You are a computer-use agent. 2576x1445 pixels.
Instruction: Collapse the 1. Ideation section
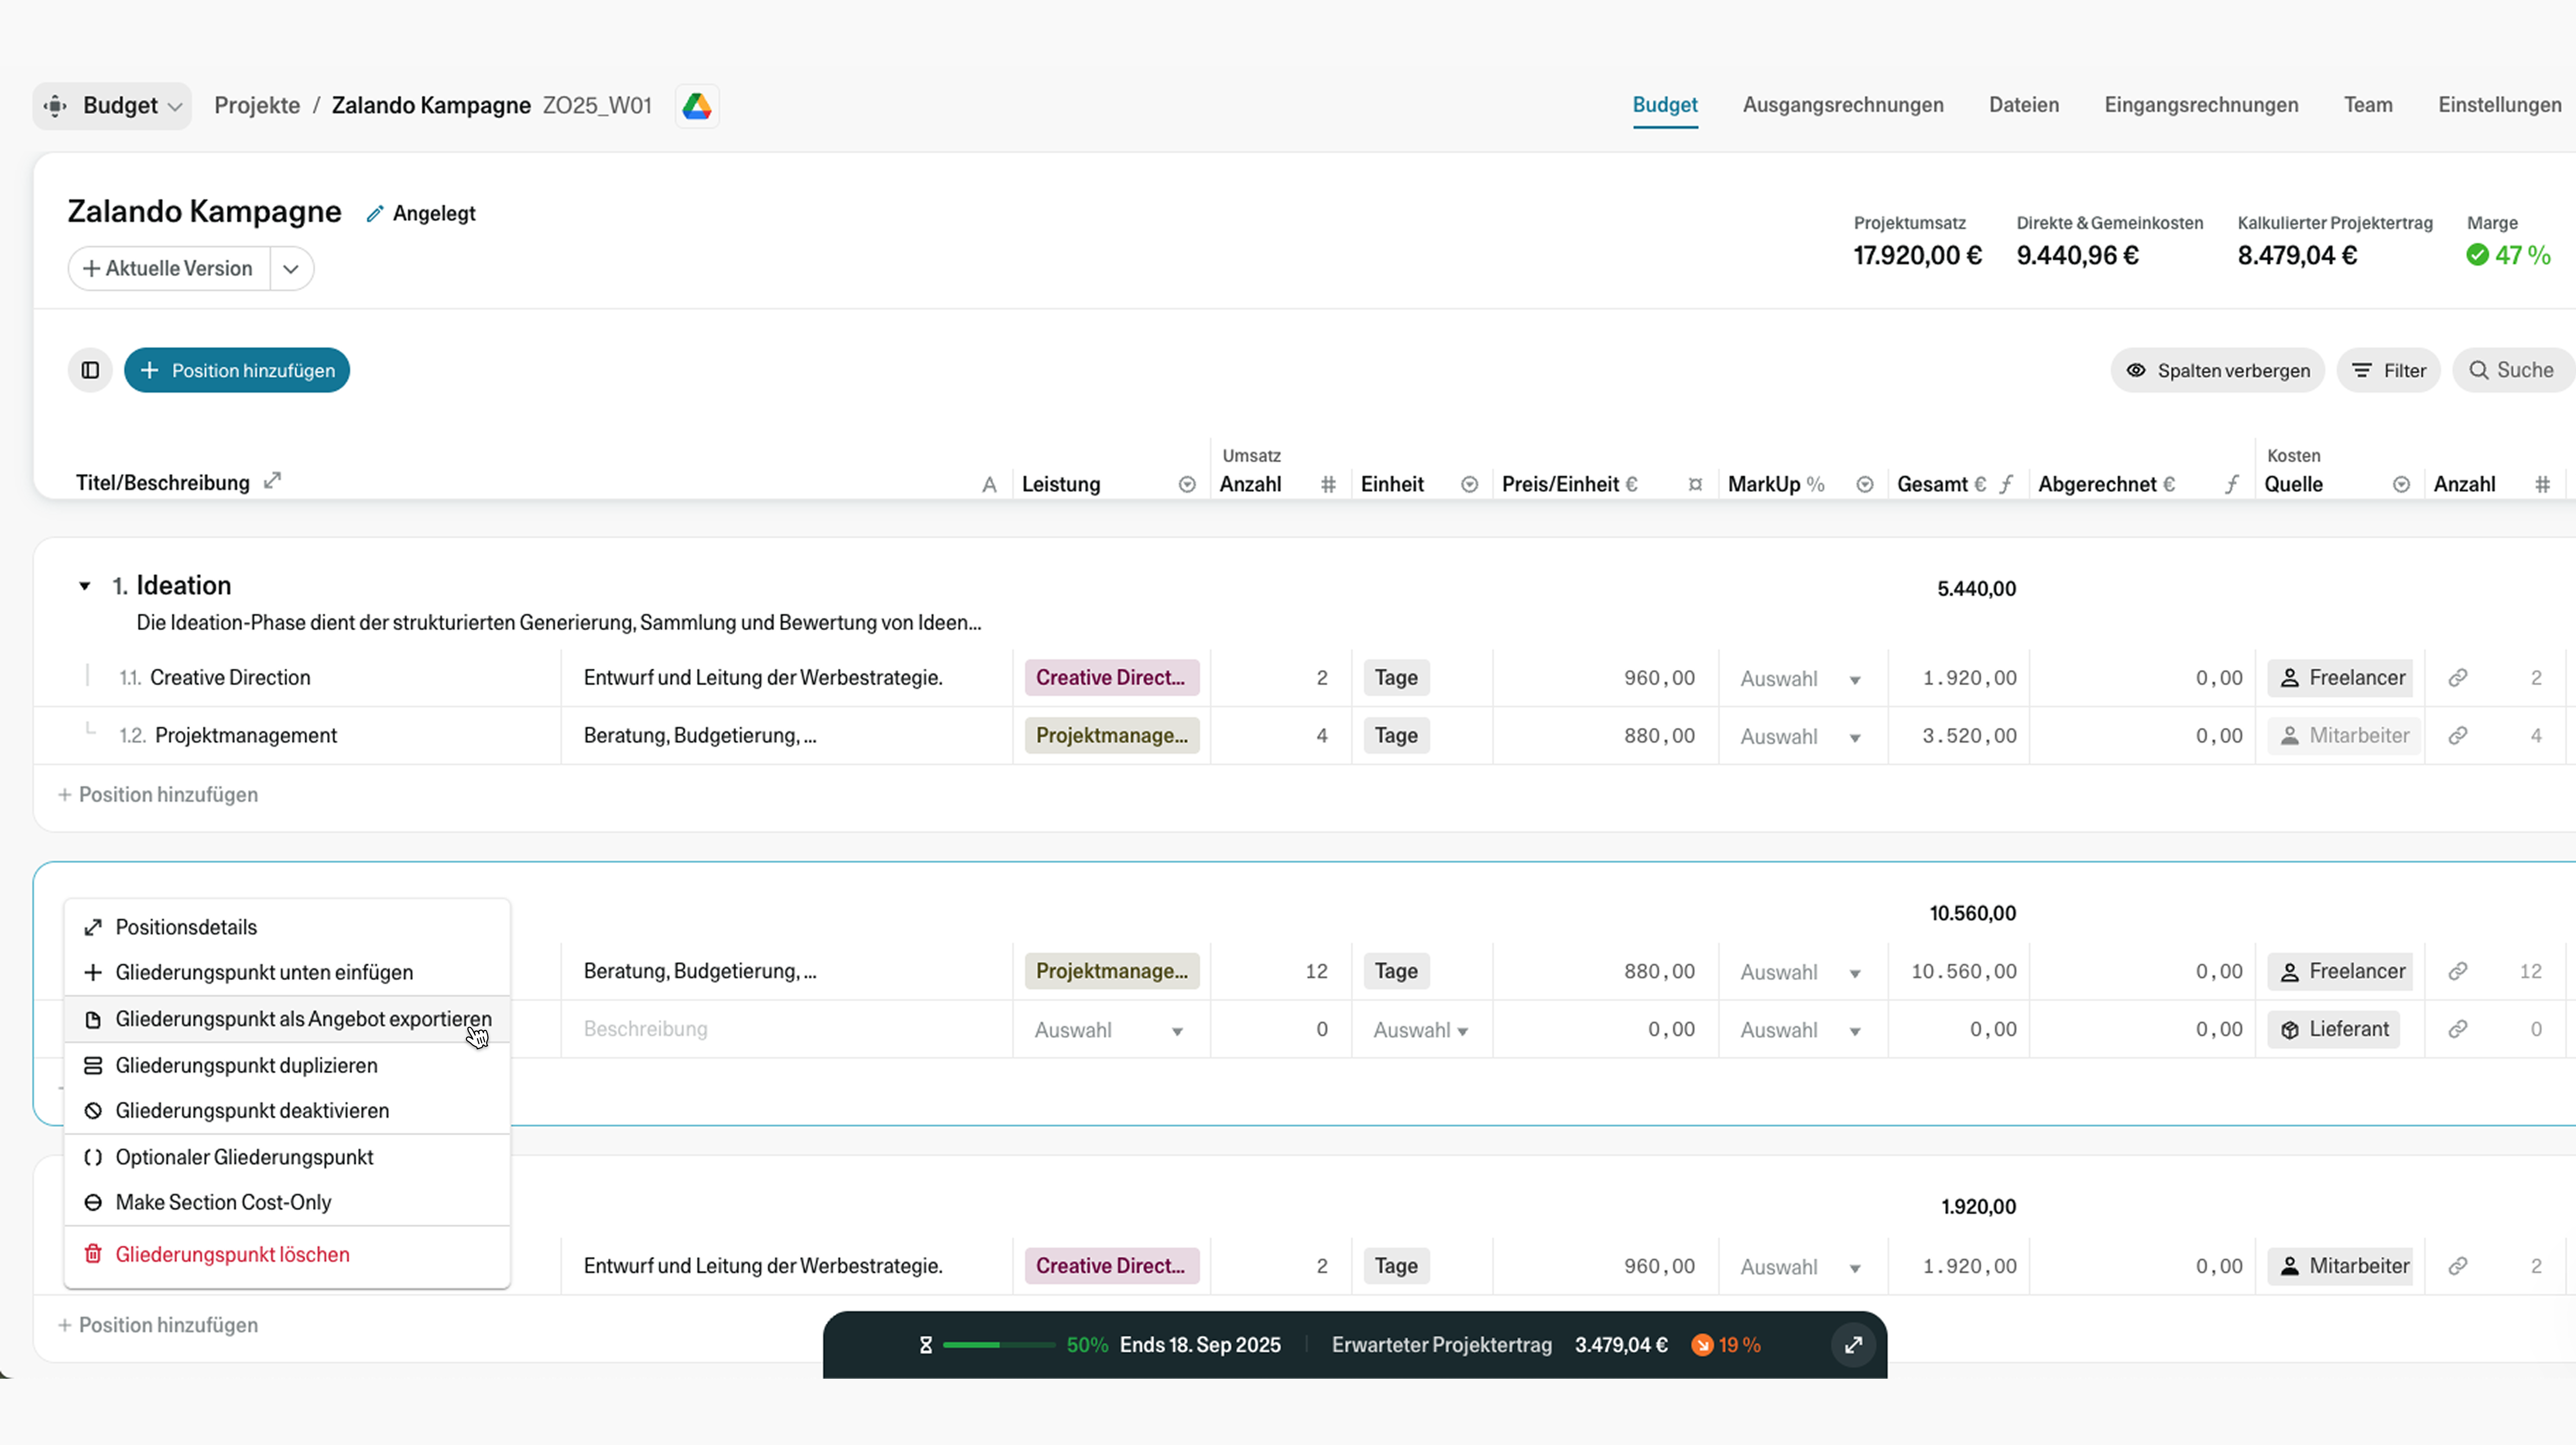pyautogui.click(x=85, y=587)
